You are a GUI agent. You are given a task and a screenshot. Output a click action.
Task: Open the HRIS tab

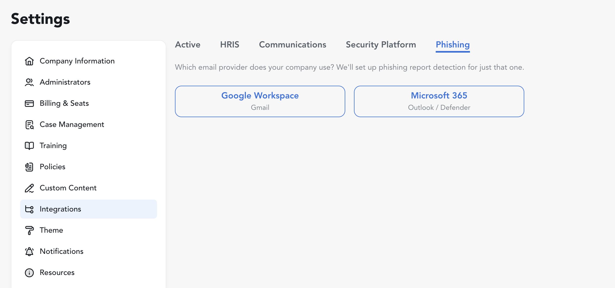(230, 44)
